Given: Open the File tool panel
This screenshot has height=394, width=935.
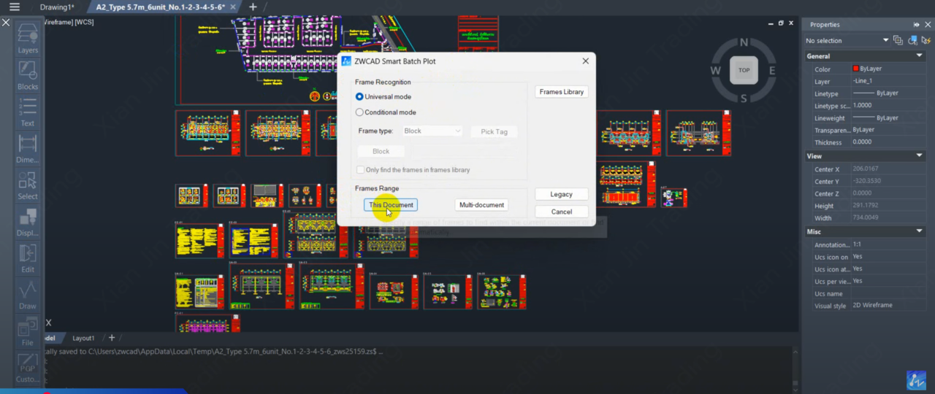Looking at the screenshot, I should tap(28, 331).
